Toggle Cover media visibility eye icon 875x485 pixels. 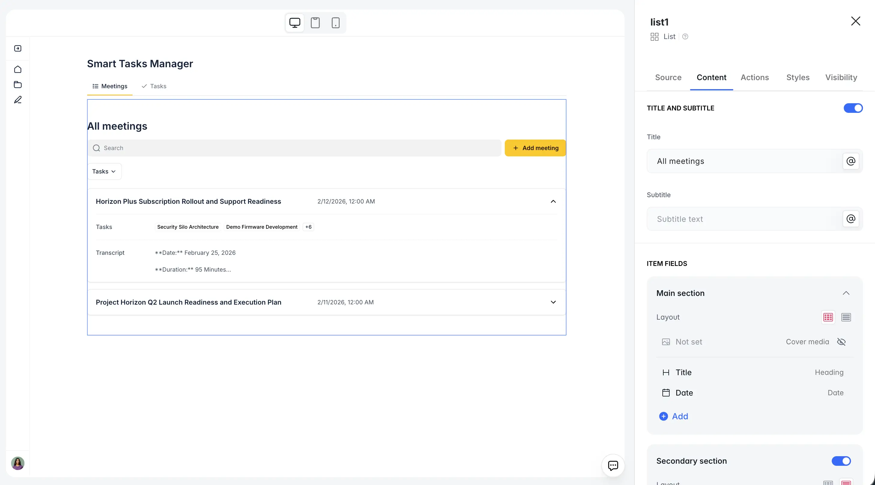[841, 342]
